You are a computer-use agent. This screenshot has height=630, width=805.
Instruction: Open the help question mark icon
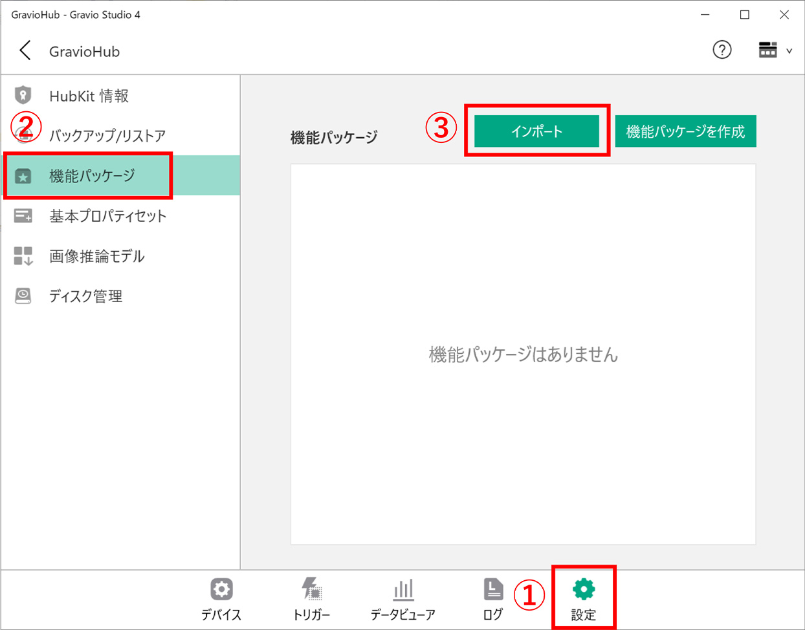coord(722,50)
